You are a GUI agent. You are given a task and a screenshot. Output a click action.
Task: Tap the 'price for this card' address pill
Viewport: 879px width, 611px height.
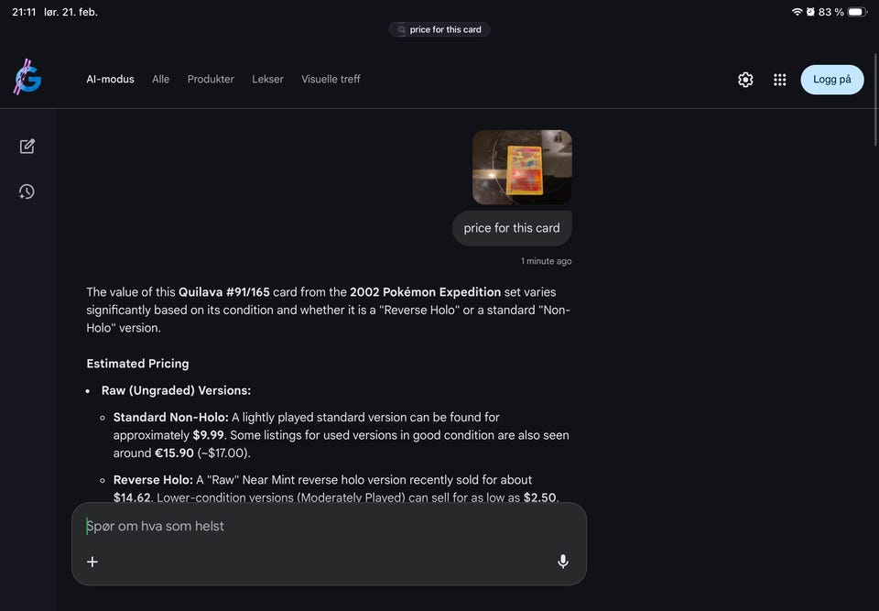439,29
